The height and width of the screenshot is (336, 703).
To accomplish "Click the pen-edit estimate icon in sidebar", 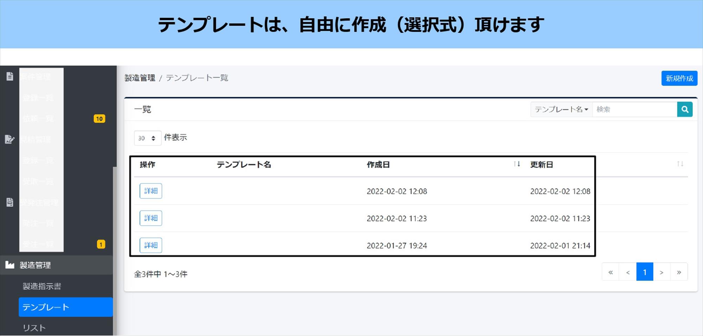I will click(x=10, y=139).
